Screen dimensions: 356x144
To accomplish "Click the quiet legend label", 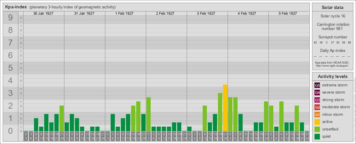I will pos(327,136).
